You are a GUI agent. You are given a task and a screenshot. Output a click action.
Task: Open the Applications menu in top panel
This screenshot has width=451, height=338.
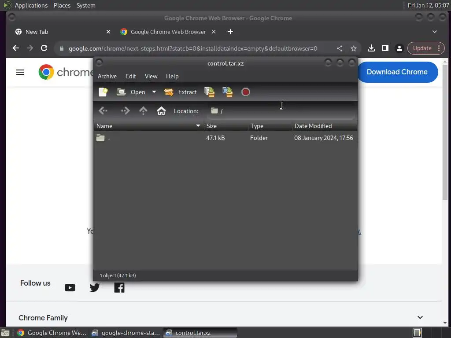[x=31, y=5]
